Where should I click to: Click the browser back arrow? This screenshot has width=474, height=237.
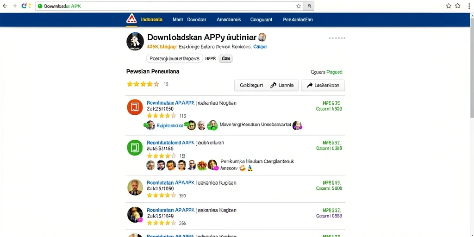pyautogui.click(x=5, y=6)
